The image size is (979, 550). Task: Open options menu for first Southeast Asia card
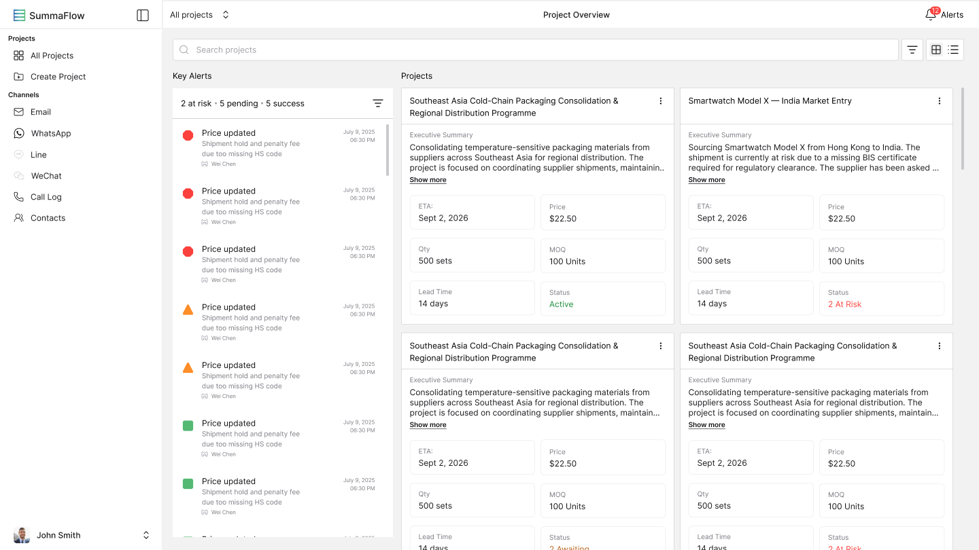tap(661, 101)
